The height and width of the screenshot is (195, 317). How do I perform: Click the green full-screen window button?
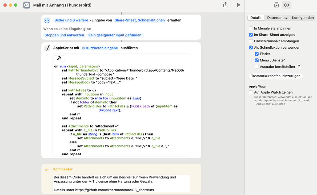coord(16,5)
